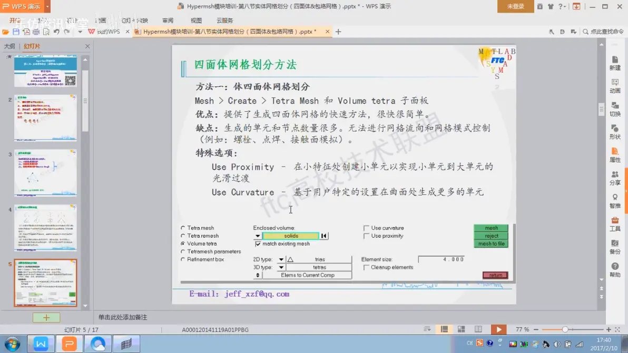
Task: Select slide 3 thumbnail
Action: coord(45,173)
